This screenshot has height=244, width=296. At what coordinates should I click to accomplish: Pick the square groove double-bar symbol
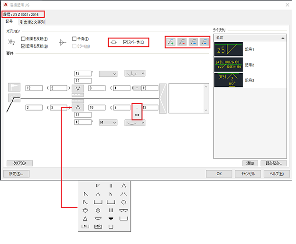(111, 186)
